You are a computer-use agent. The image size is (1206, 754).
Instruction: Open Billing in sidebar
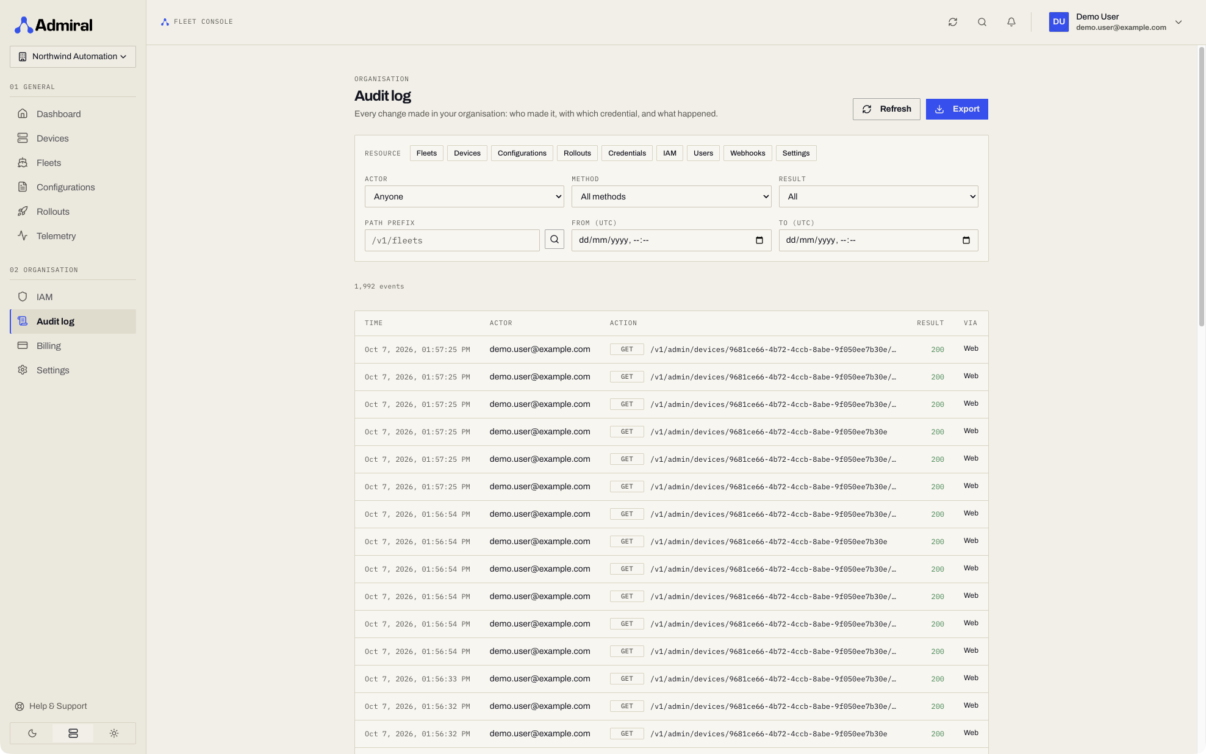pos(73,346)
